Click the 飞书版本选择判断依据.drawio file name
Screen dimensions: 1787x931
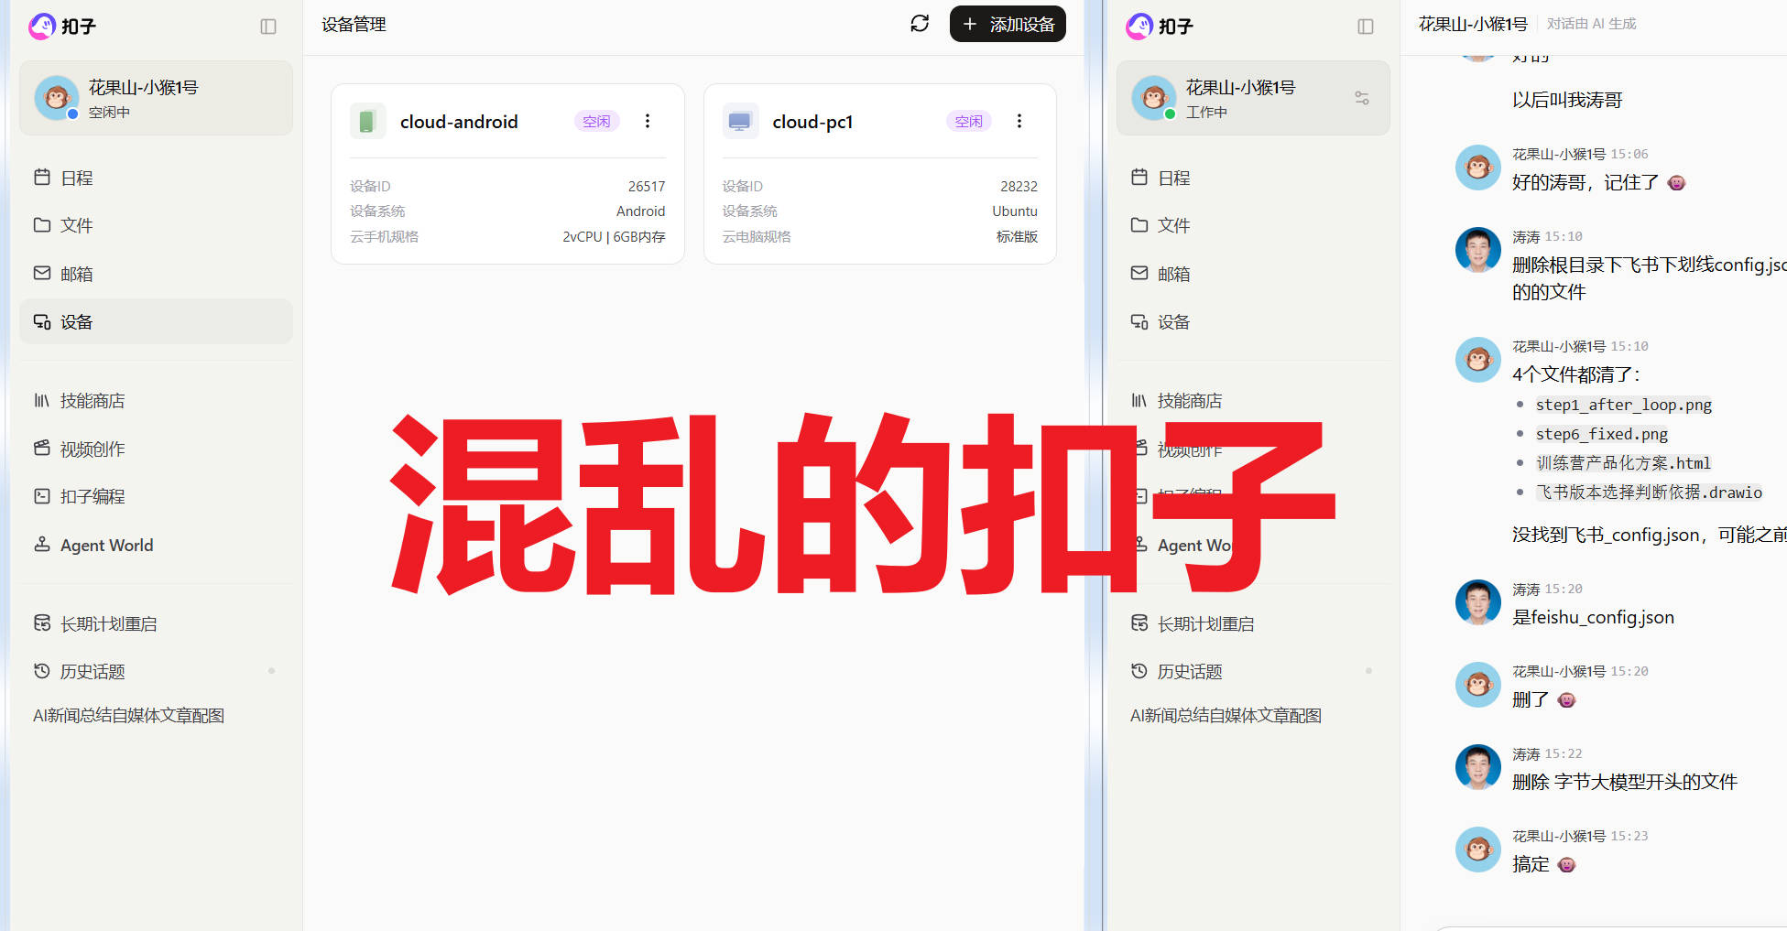[x=1649, y=493]
